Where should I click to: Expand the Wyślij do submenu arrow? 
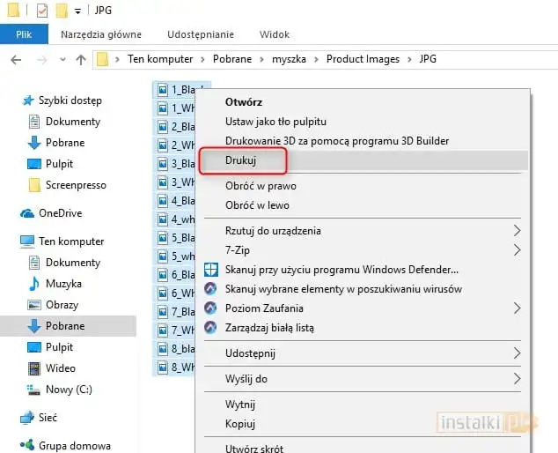coord(517,379)
